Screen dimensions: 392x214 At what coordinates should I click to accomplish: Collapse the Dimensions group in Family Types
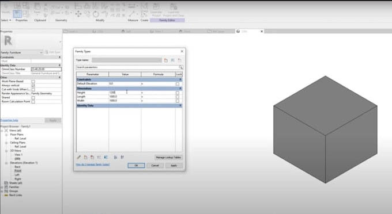180,89
